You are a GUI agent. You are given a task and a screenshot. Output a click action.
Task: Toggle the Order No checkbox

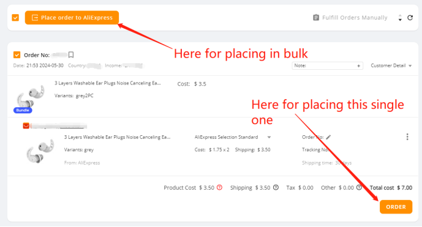point(17,55)
